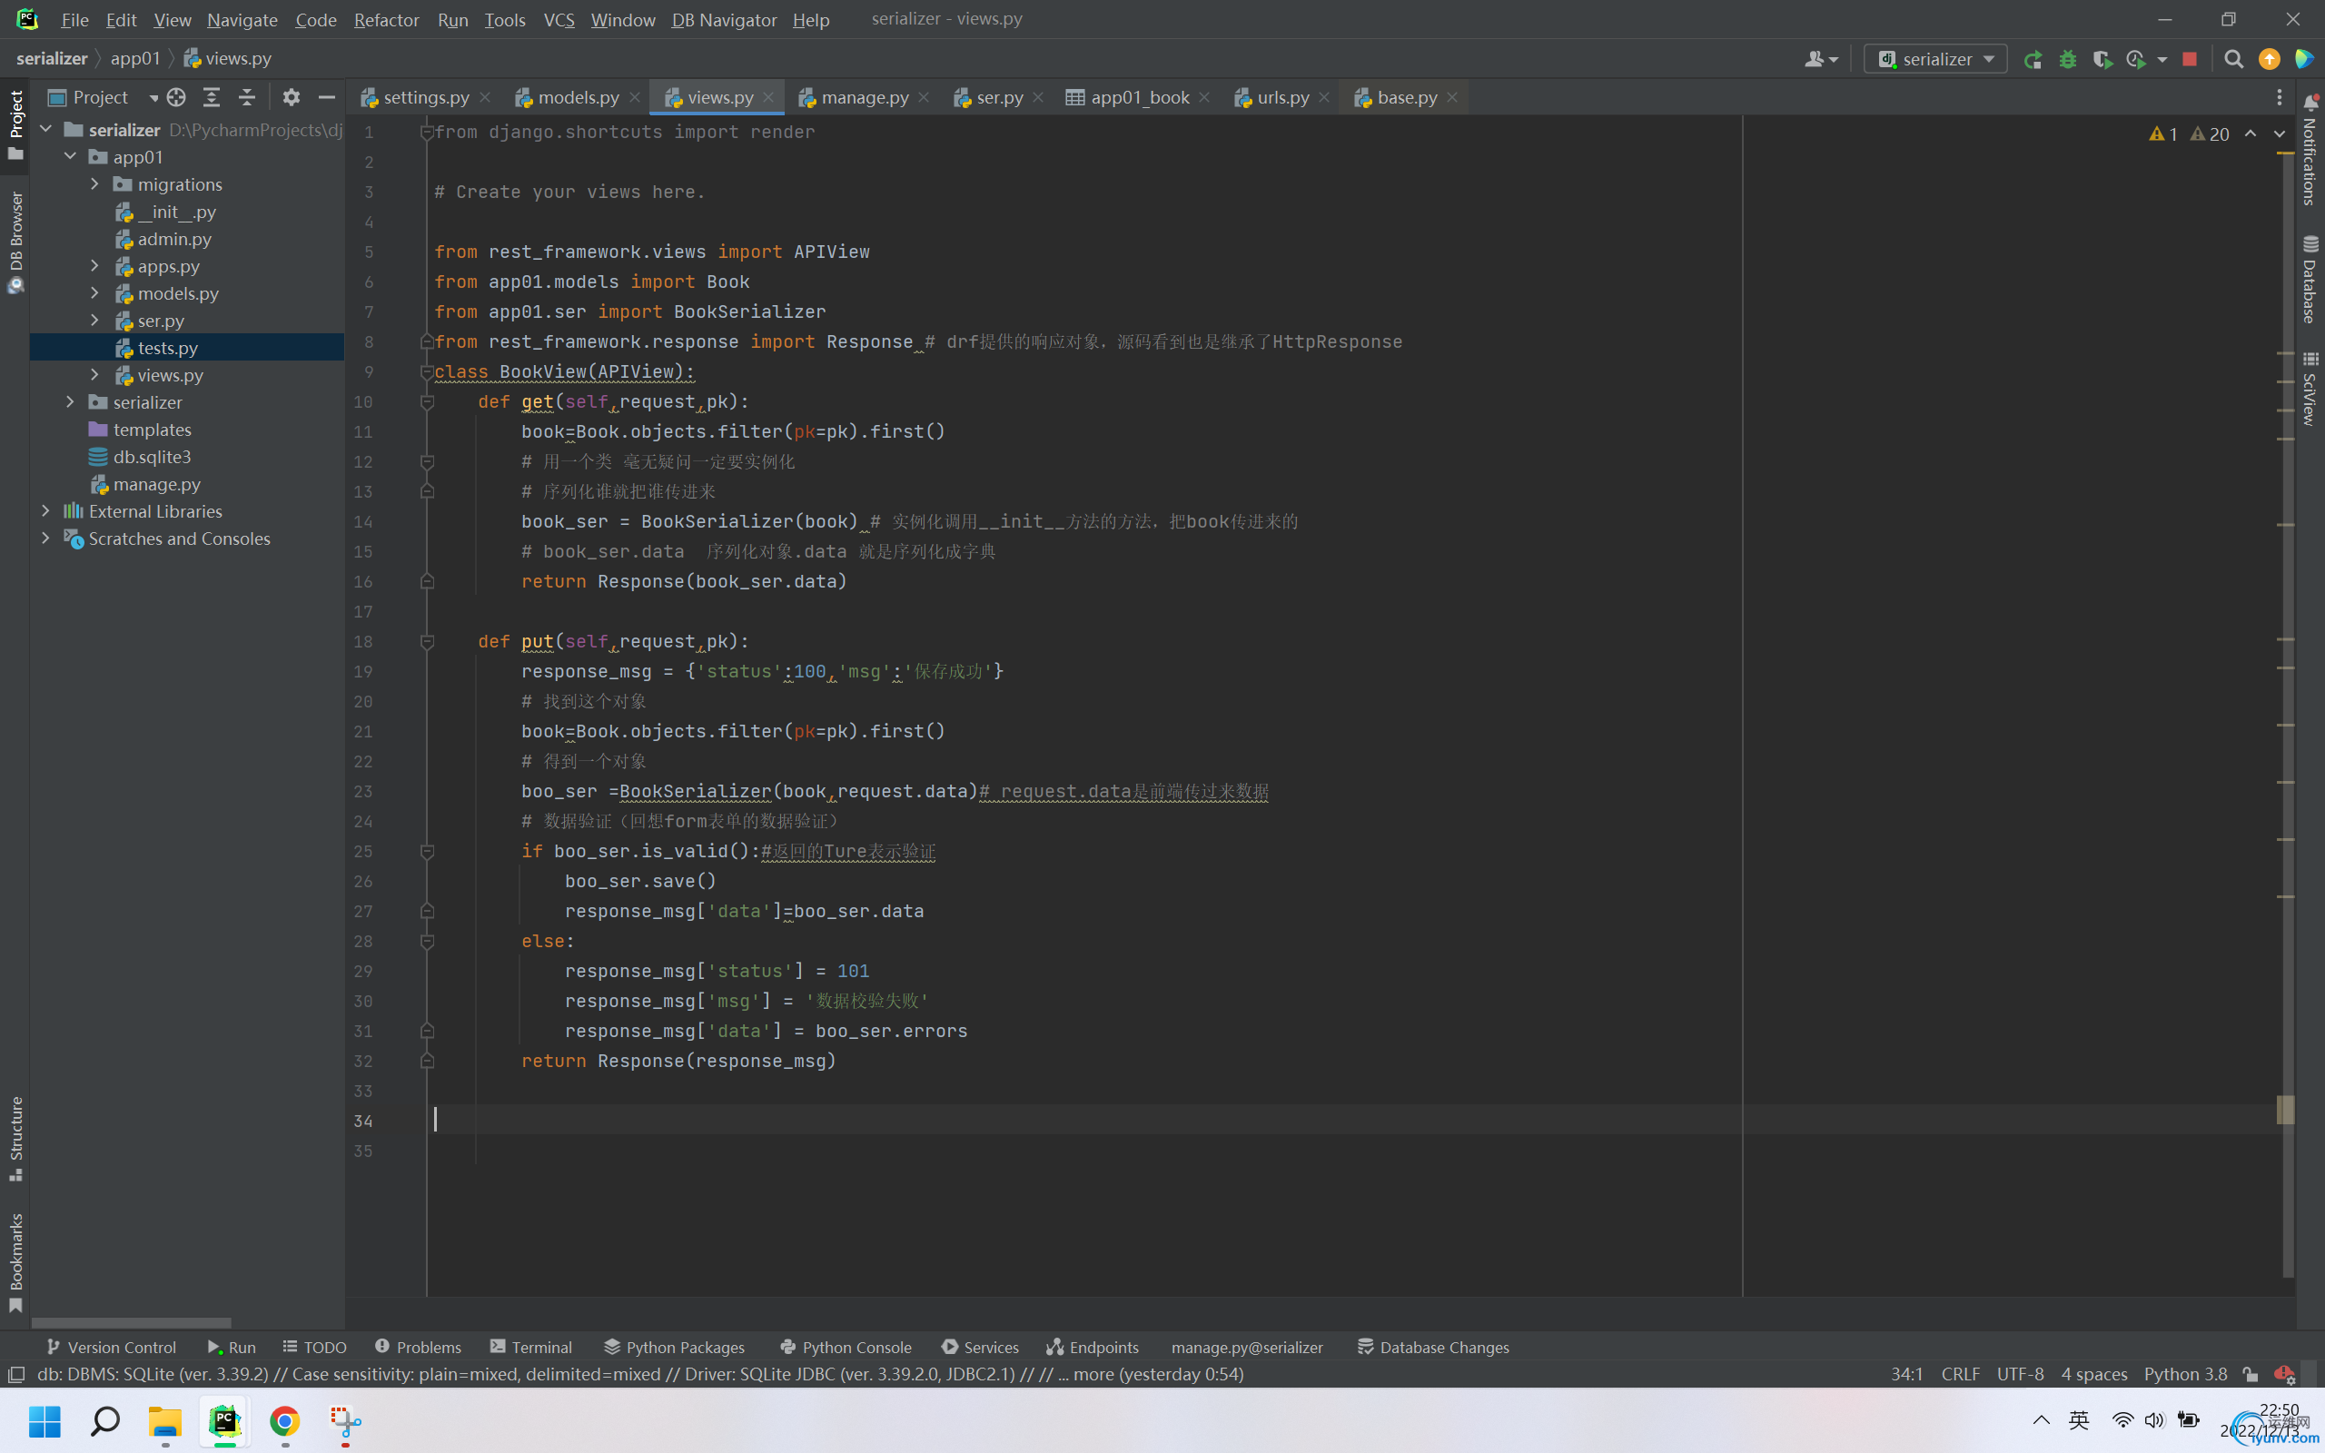This screenshot has width=2325, height=1453.
Task: Open Python Console panel
Action: (846, 1347)
